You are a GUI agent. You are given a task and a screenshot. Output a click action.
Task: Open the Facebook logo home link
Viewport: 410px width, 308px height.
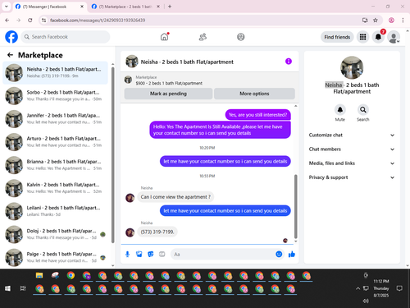tap(11, 37)
